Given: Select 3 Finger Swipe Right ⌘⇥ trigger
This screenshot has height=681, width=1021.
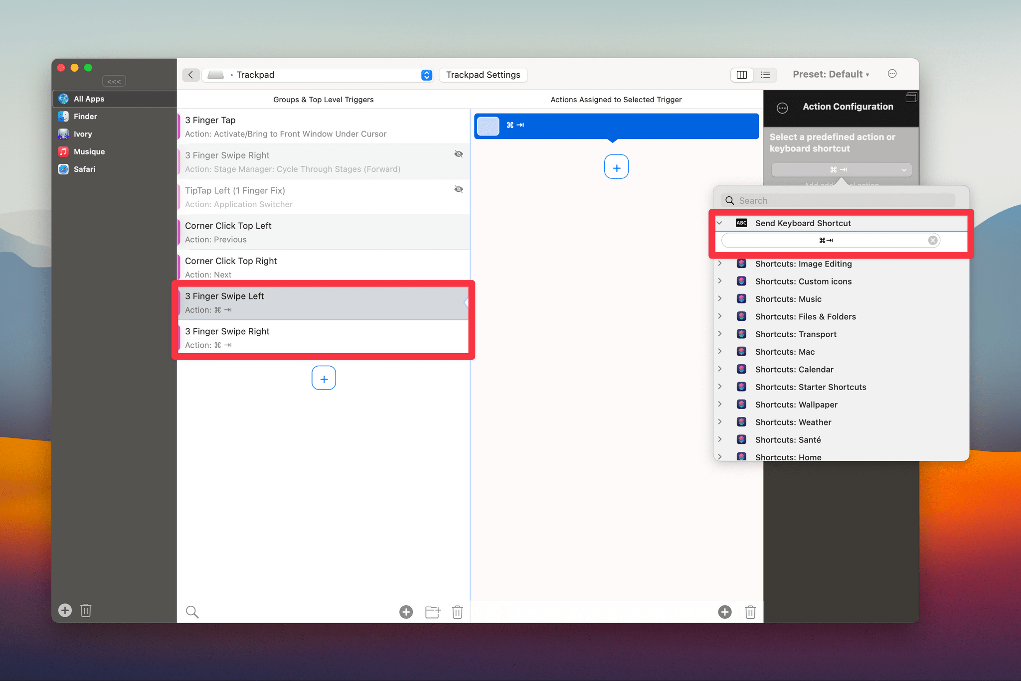Looking at the screenshot, I should coord(324,338).
